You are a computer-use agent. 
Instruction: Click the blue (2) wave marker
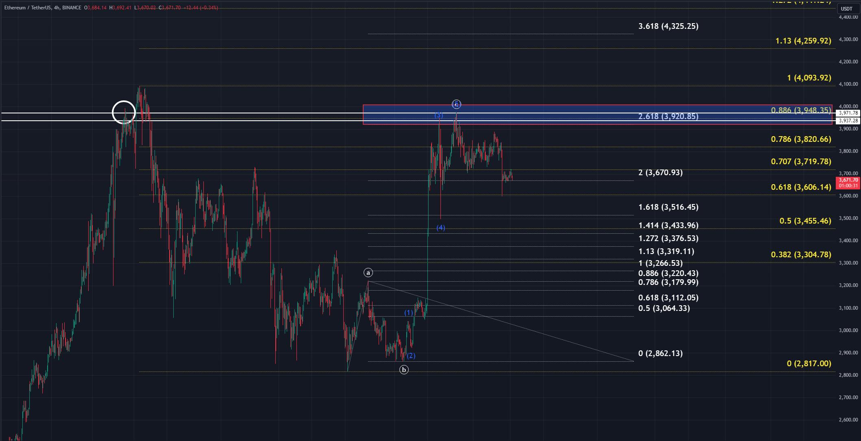[x=411, y=356]
